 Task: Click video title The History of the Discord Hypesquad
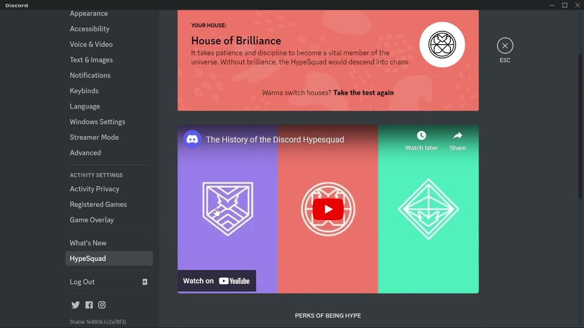pos(275,139)
